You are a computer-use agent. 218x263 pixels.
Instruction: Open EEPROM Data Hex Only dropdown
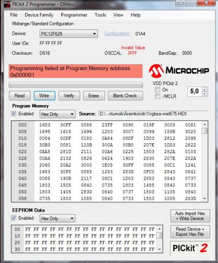[x=57, y=218]
